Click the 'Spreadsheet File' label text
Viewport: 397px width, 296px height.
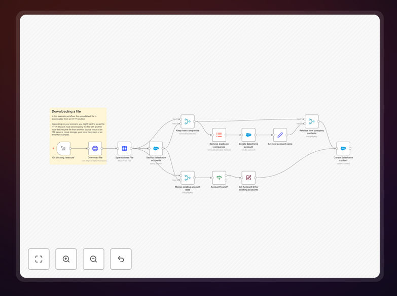tap(124, 157)
